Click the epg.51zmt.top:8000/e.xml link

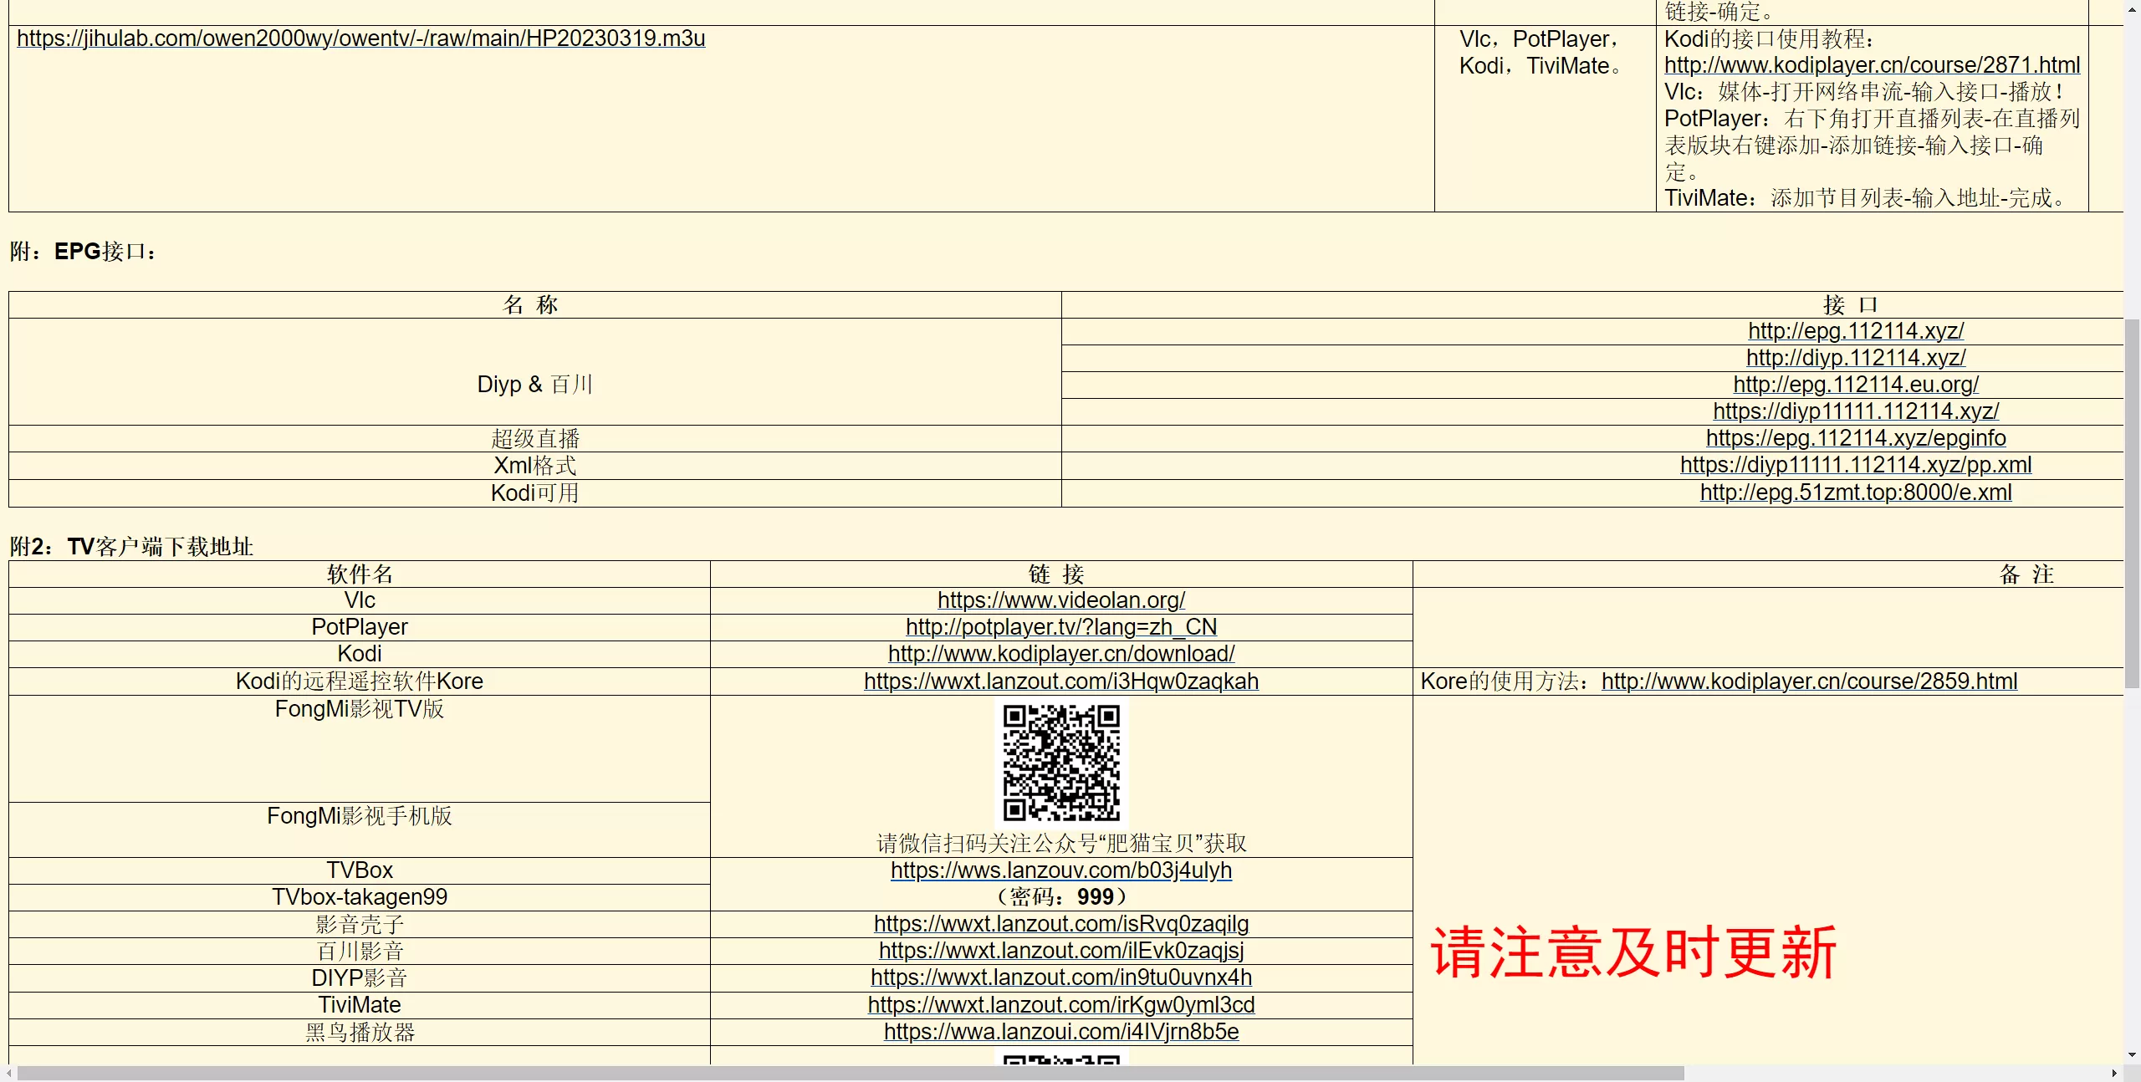(1856, 493)
